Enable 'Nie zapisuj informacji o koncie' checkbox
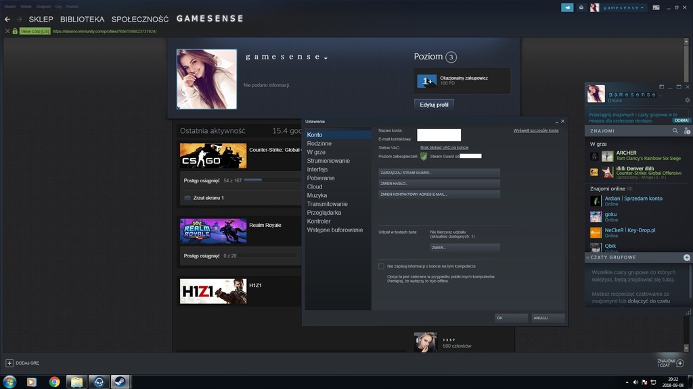The image size is (693, 389). [382, 266]
